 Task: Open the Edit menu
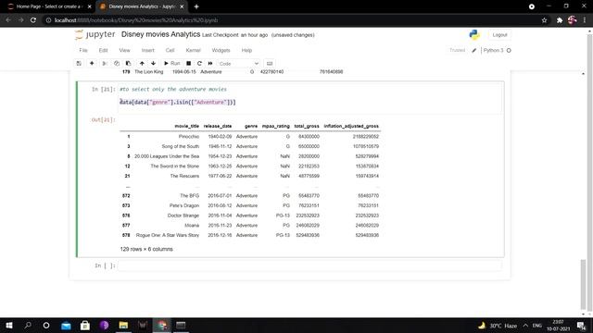click(x=103, y=50)
